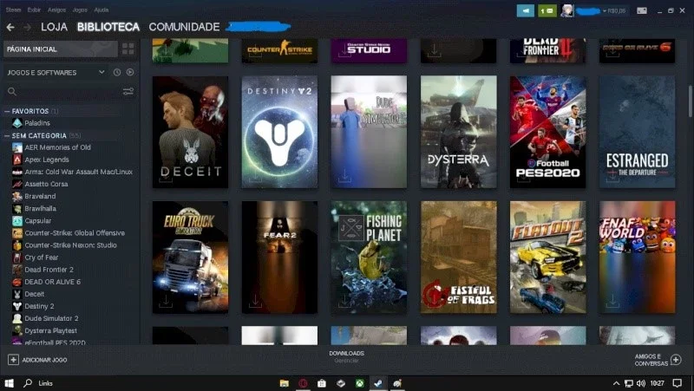The height and width of the screenshot is (391, 694).
Task: Go back with the left arrow
Action: [x=10, y=28]
